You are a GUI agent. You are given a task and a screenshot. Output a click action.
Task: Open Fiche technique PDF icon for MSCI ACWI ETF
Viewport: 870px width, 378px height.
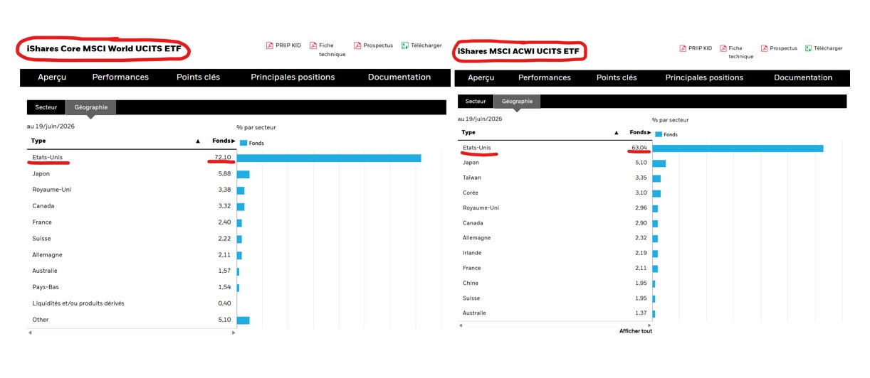click(723, 48)
